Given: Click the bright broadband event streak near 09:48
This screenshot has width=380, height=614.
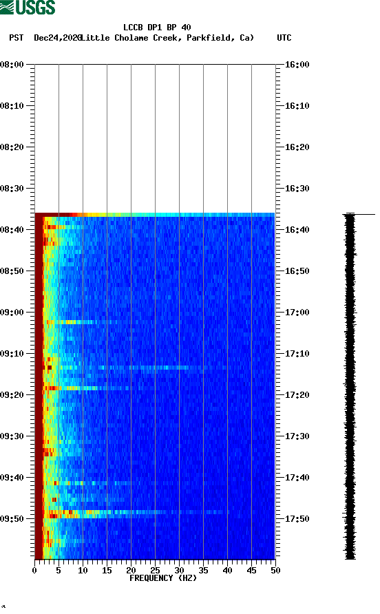Looking at the screenshot, I should (x=137, y=512).
